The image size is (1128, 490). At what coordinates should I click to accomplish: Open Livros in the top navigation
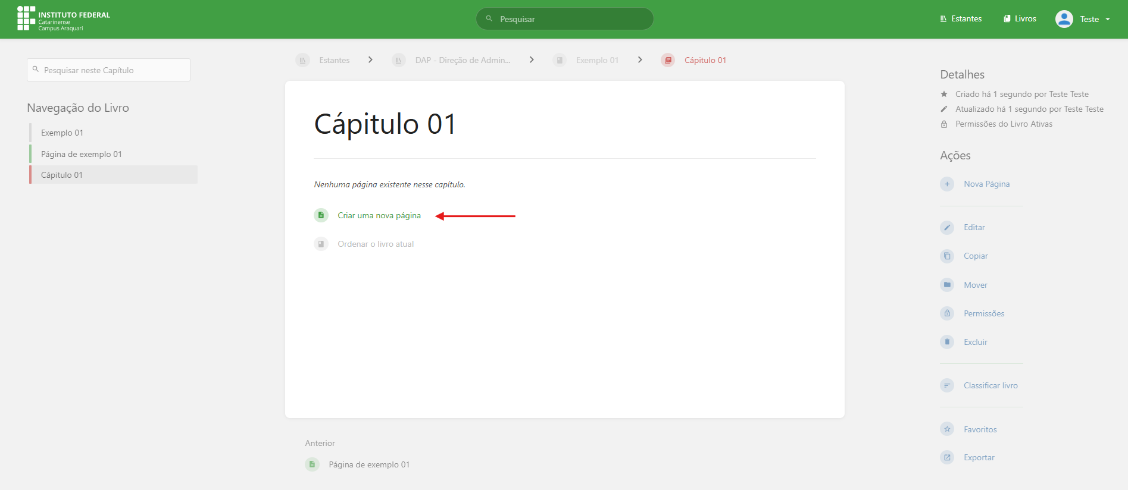(x=1020, y=19)
